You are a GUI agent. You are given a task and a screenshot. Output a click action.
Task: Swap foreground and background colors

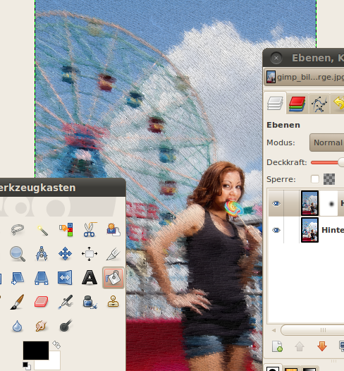coord(56,345)
